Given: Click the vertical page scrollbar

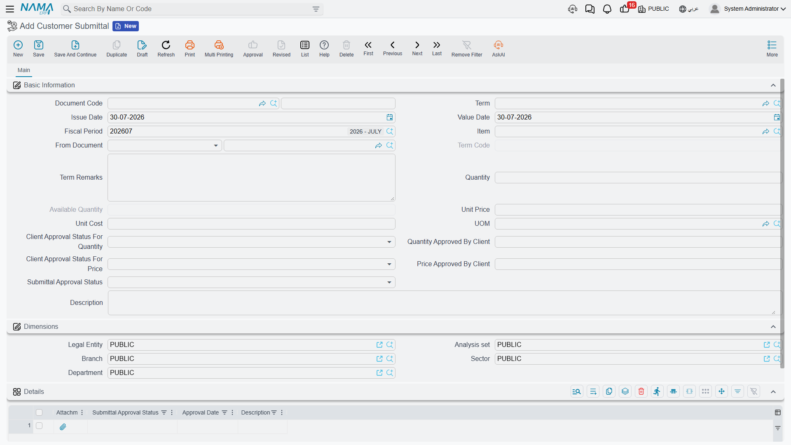Looking at the screenshot, I should [782, 223].
